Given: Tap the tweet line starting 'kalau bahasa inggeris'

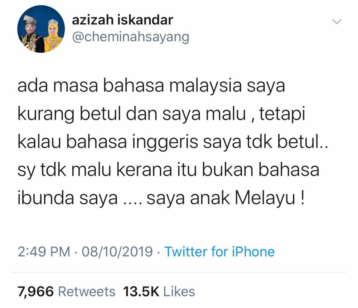Looking at the screenshot, I should tap(173, 142).
